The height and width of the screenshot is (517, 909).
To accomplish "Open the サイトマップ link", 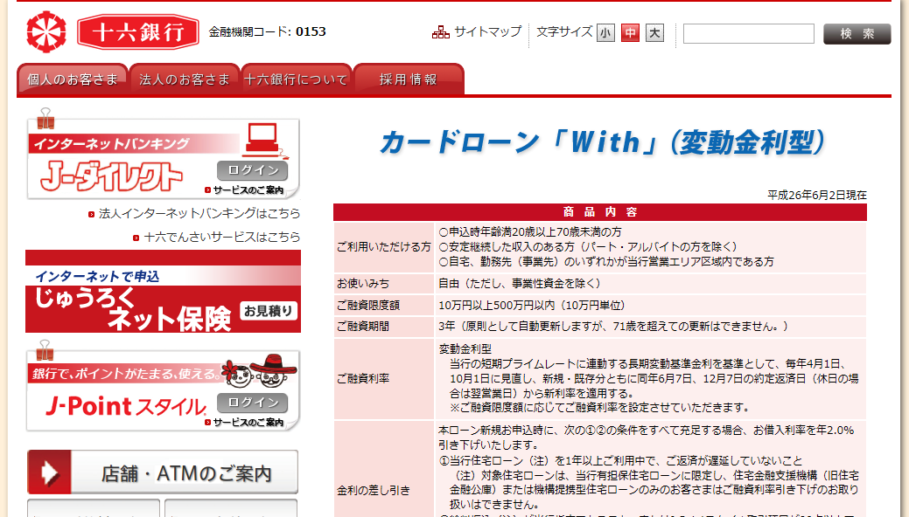I will pos(487,31).
